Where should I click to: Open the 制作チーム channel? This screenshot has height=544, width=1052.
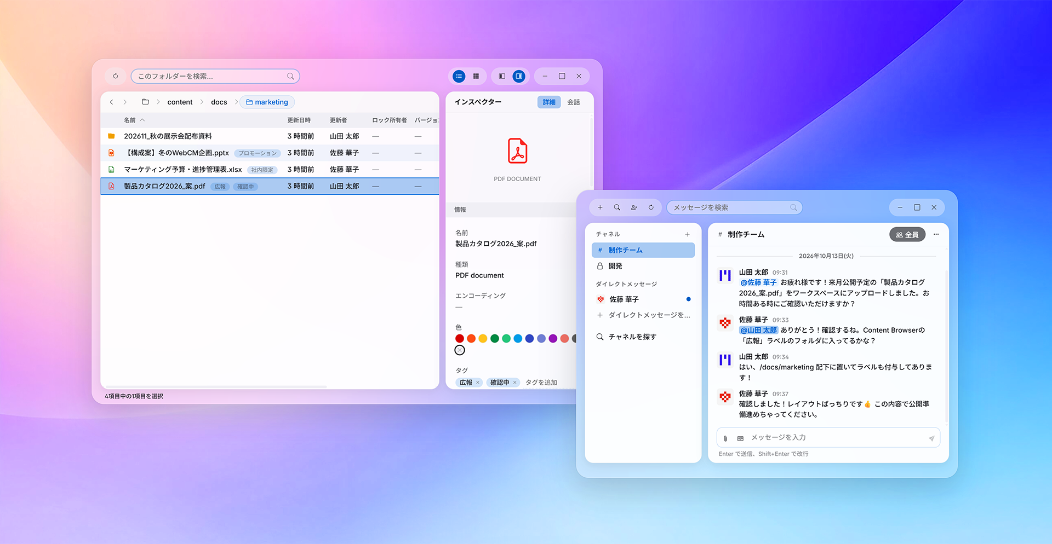tap(643, 250)
